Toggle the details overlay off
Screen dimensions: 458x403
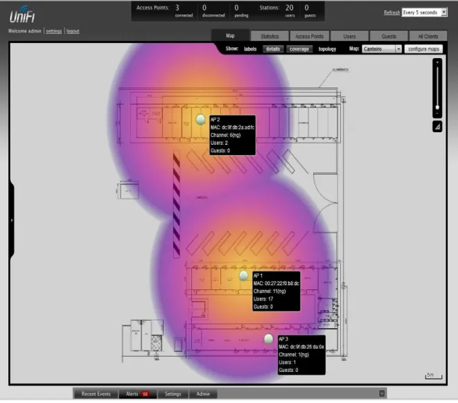pos(273,49)
